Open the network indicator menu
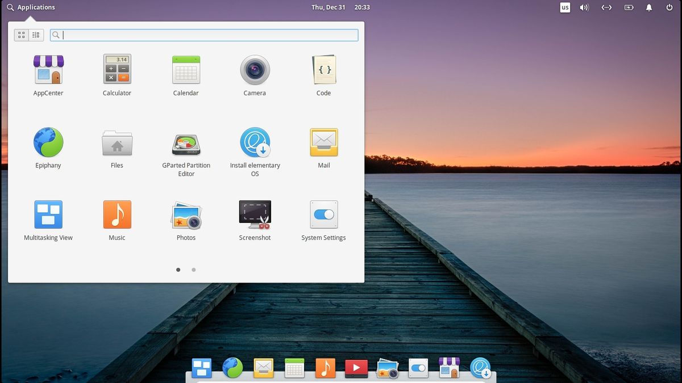The height and width of the screenshot is (383, 682). pos(606,7)
